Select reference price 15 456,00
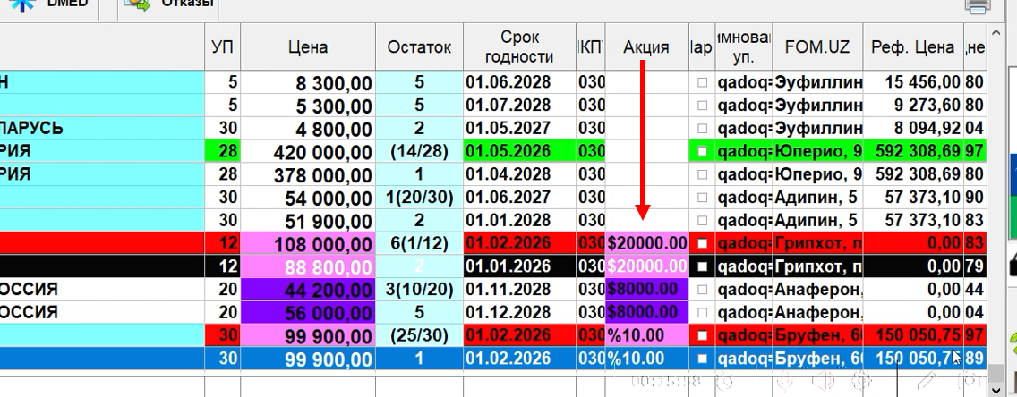Screen dimensions: 1017x397 (912, 83)
